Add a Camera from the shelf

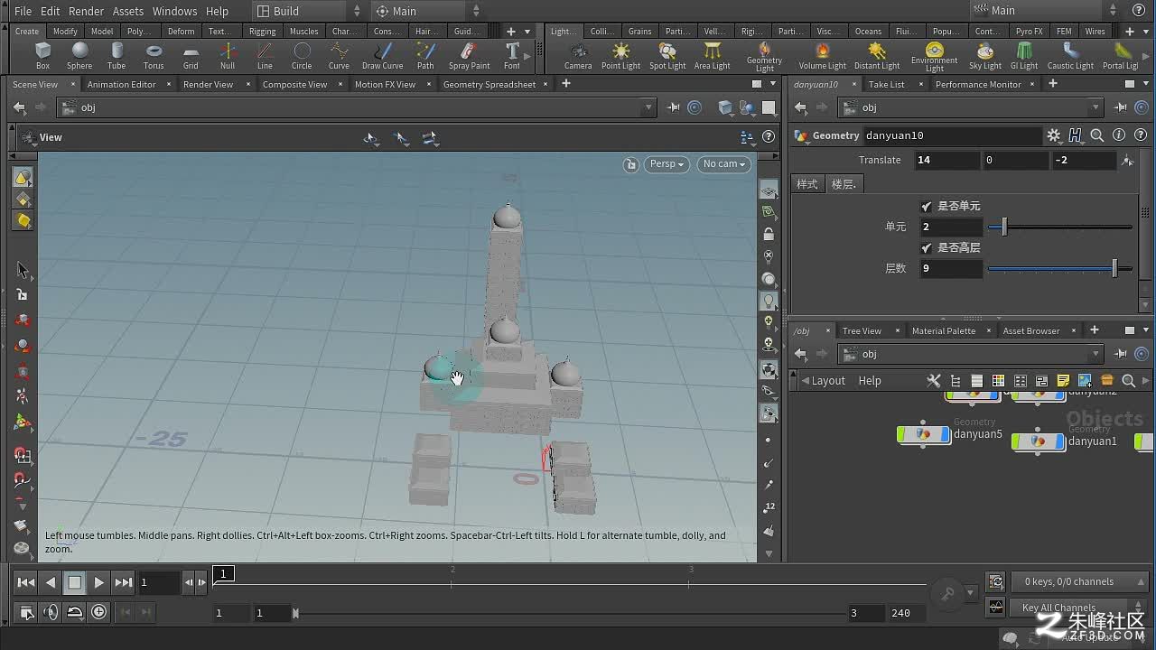pos(578,56)
